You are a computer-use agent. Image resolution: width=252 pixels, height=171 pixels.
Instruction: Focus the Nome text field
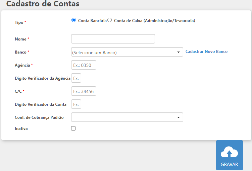pos(113,39)
